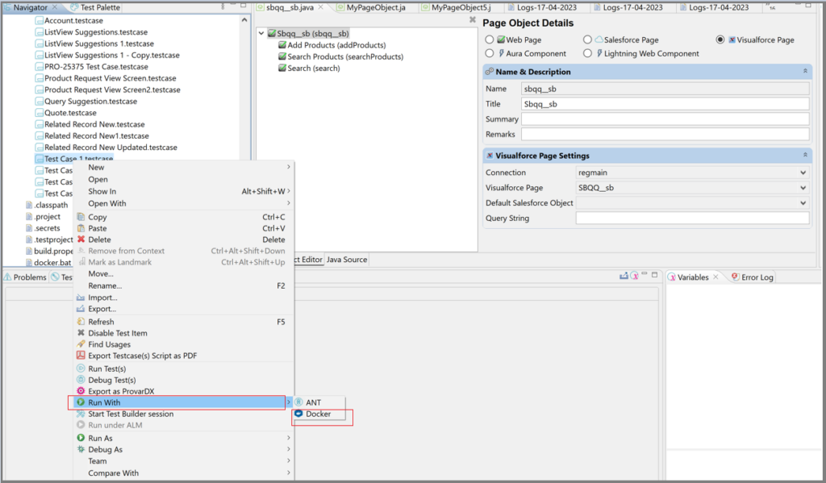Click Debug Test(s) in context menu
The width and height of the screenshot is (826, 483).
tap(111, 380)
